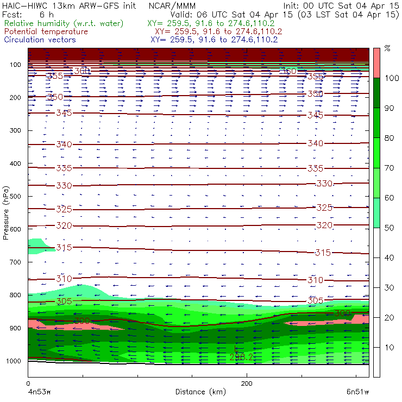Click the green XY coordinates line
The height and width of the screenshot is (402, 402).
[211, 23]
